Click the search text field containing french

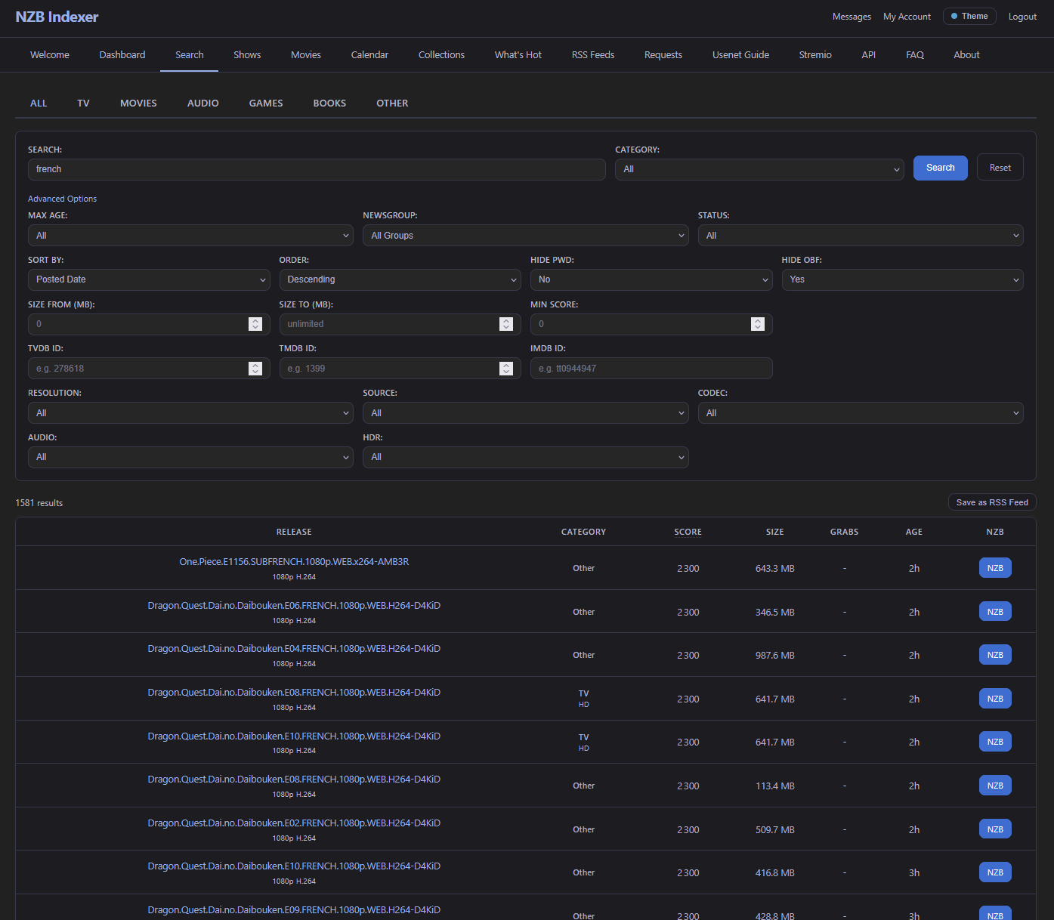coord(317,170)
